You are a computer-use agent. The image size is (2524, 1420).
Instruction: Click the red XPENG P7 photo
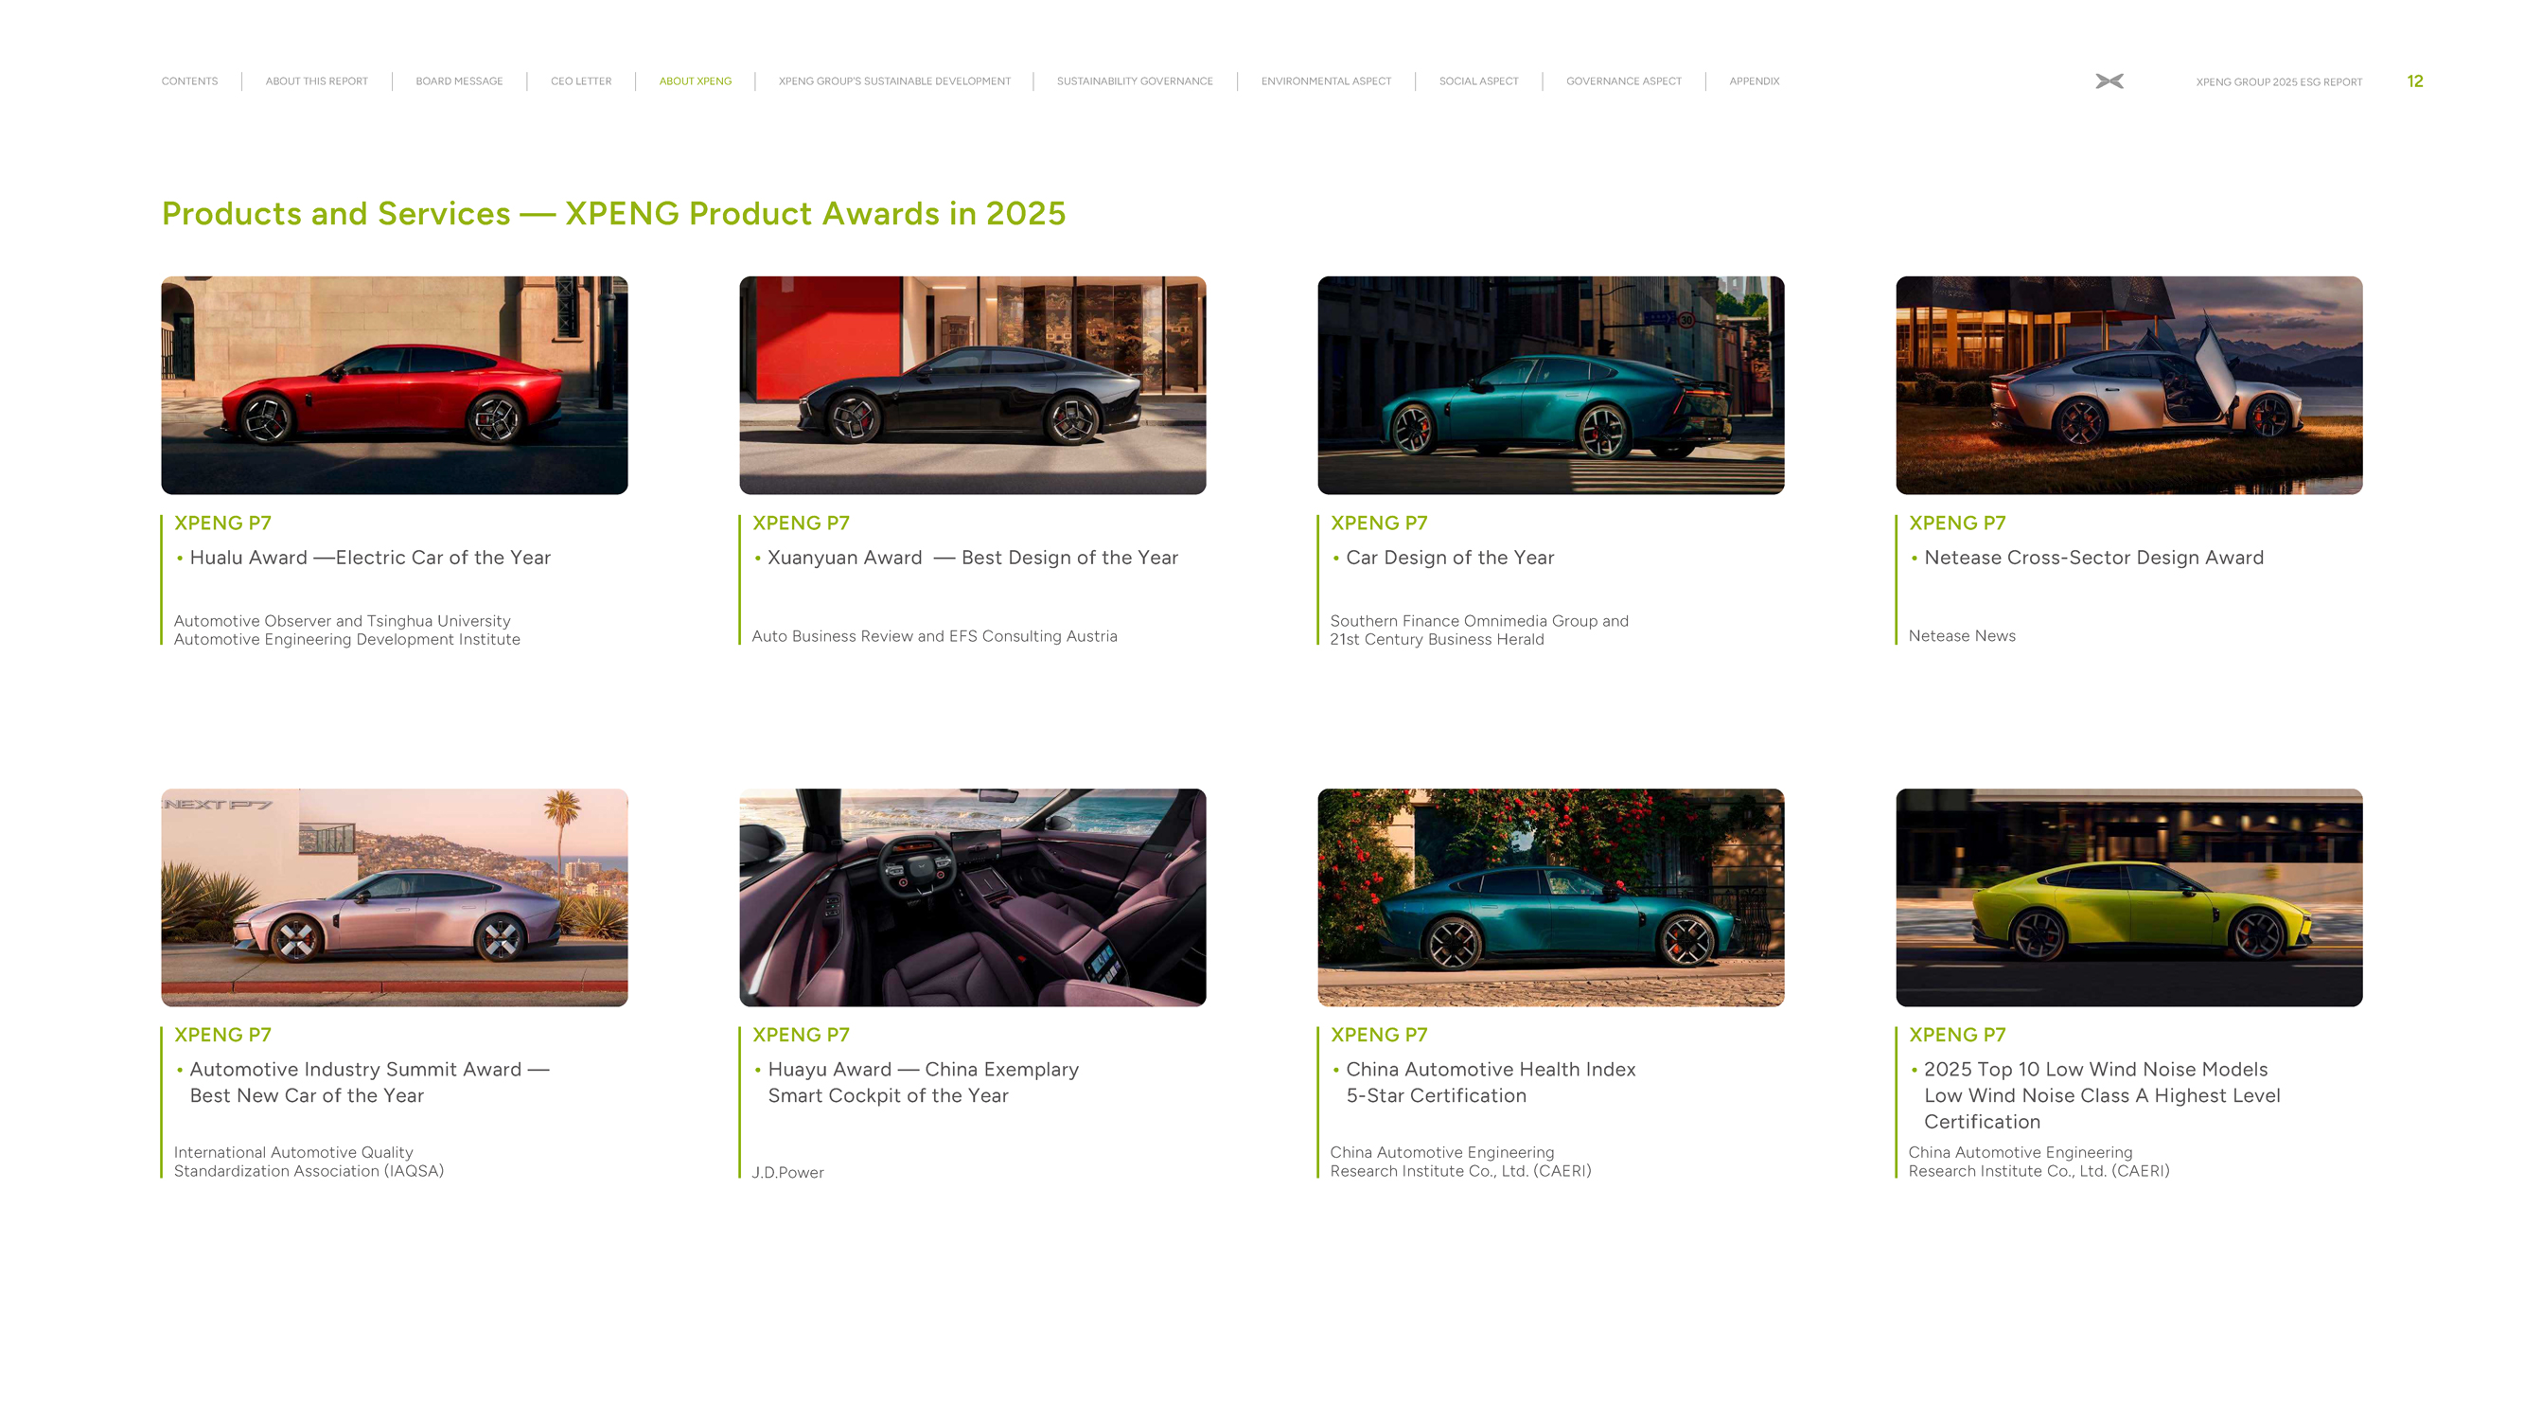(x=394, y=385)
